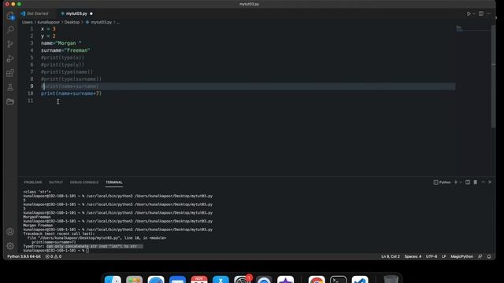
Task: Click Ln 9, Col 2 cursor position indicator
Action: point(391,256)
